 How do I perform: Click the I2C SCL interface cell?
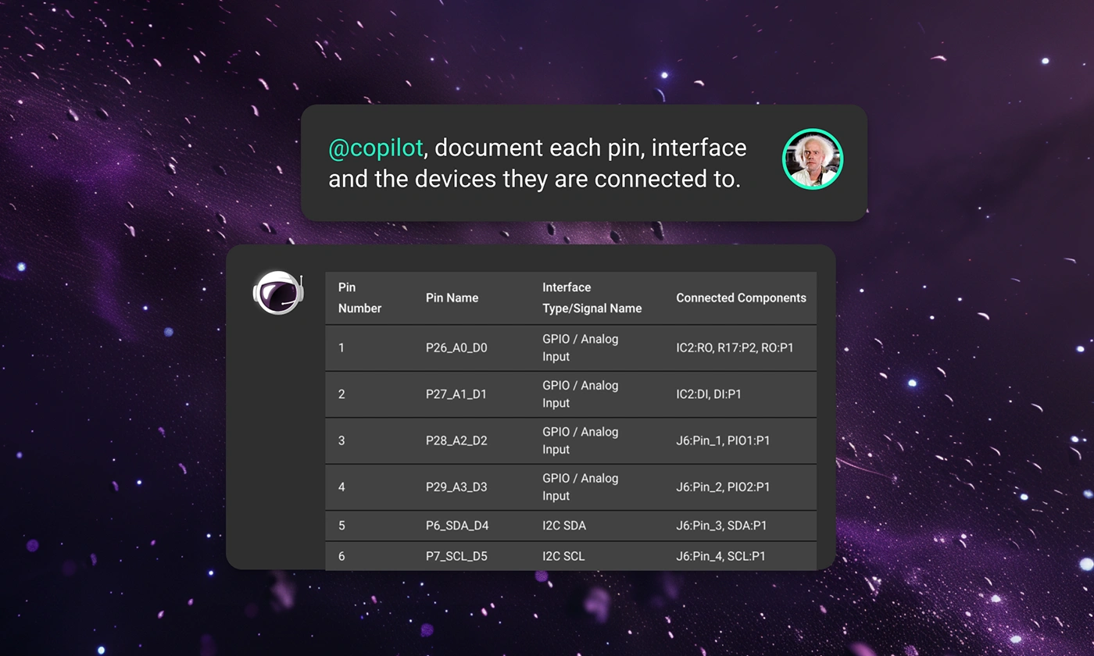[563, 556]
